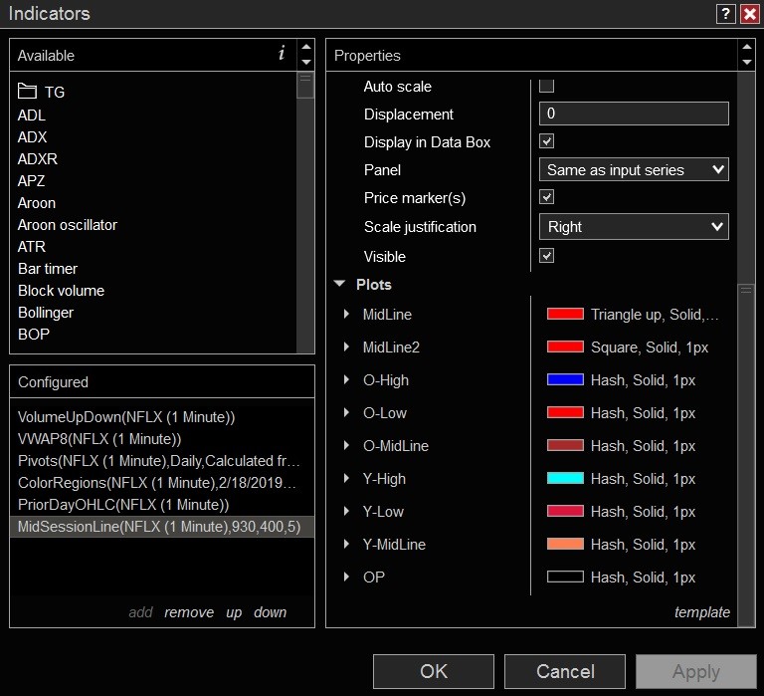This screenshot has height=696, width=764.
Task: Click the Apply button
Action: (696, 672)
